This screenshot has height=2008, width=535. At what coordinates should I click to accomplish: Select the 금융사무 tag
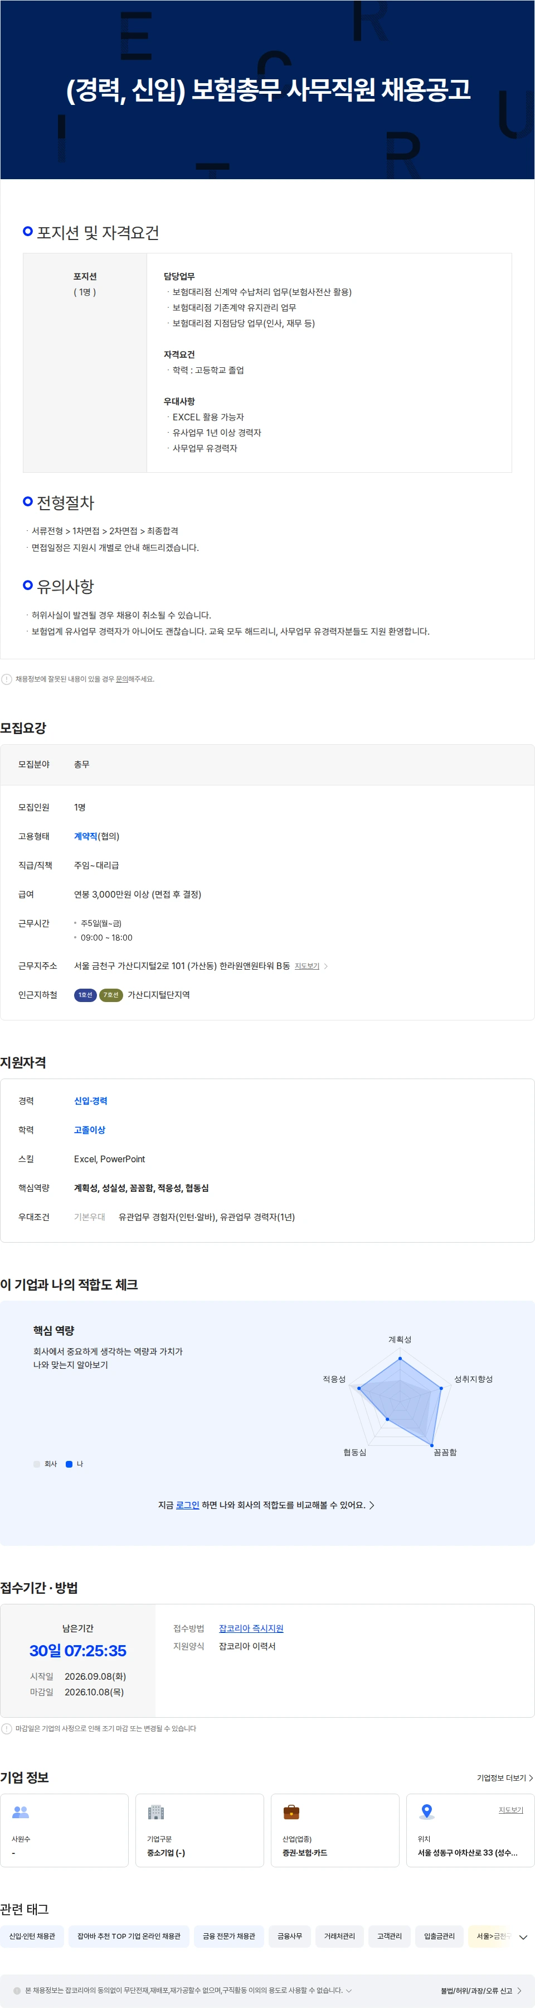(290, 1937)
